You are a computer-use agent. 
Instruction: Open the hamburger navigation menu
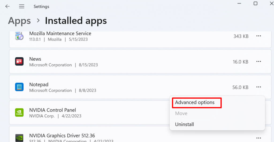tap(22, 6)
